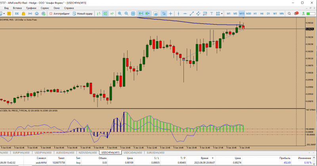Sort trades by Время column sort arrow
The height and width of the screenshot is (166, 317).
coord(212,158)
